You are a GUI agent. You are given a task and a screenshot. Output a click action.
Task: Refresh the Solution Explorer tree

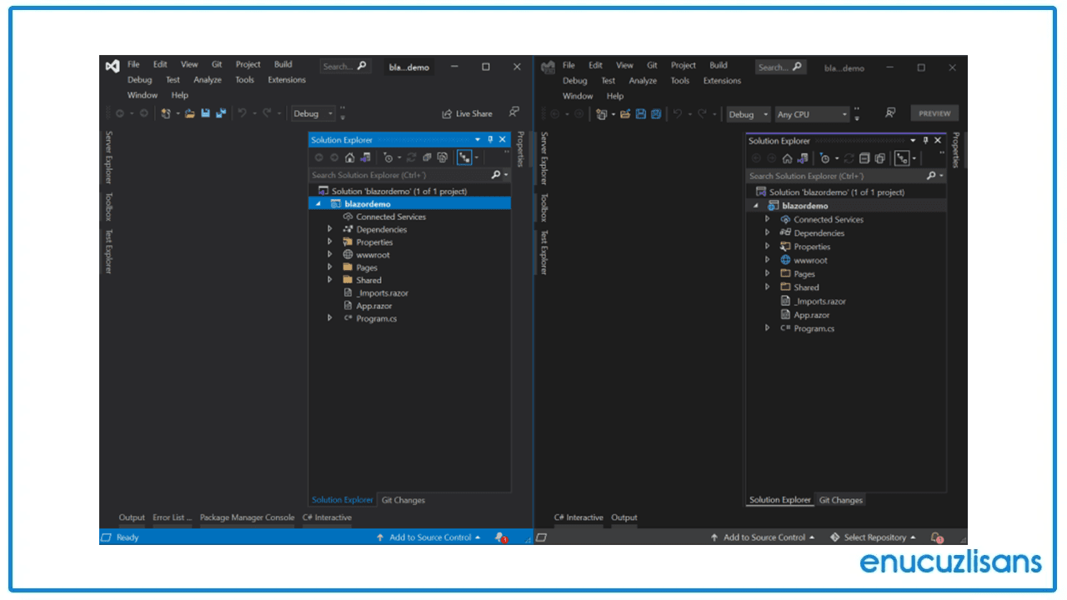click(x=411, y=157)
